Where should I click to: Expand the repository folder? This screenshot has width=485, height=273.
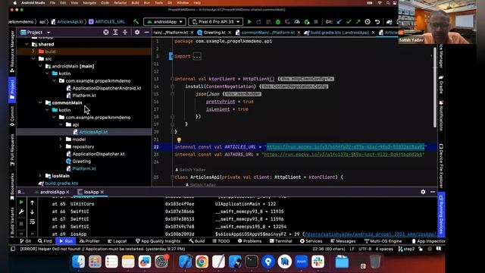pyautogui.click(x=61, y=146)
